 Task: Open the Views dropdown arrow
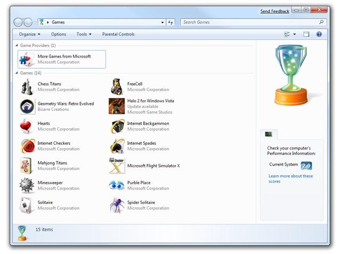tap(295, 34)
